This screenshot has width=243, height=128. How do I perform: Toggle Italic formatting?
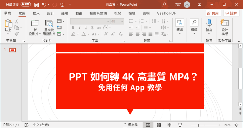pos(79,28)
